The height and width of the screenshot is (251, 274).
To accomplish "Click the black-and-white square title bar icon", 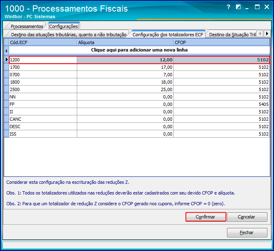I will pos(238,7).
